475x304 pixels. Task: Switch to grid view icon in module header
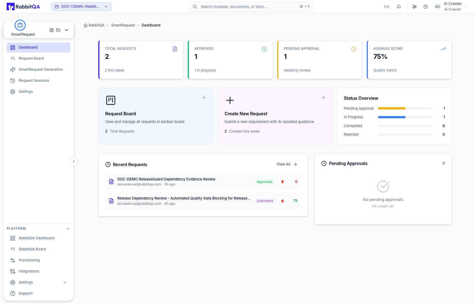52,30
